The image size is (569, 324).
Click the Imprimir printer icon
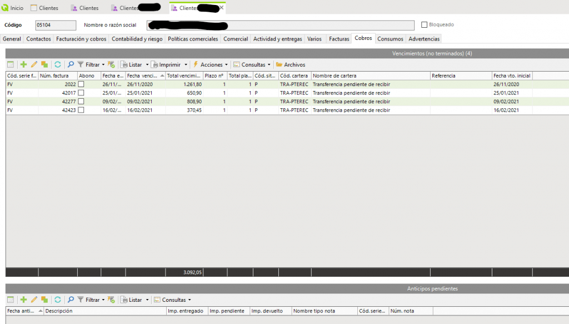pyautogui.click(x=155, y=64)
